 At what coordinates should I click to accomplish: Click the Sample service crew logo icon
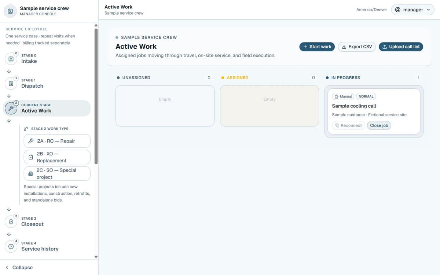point(10,11)
